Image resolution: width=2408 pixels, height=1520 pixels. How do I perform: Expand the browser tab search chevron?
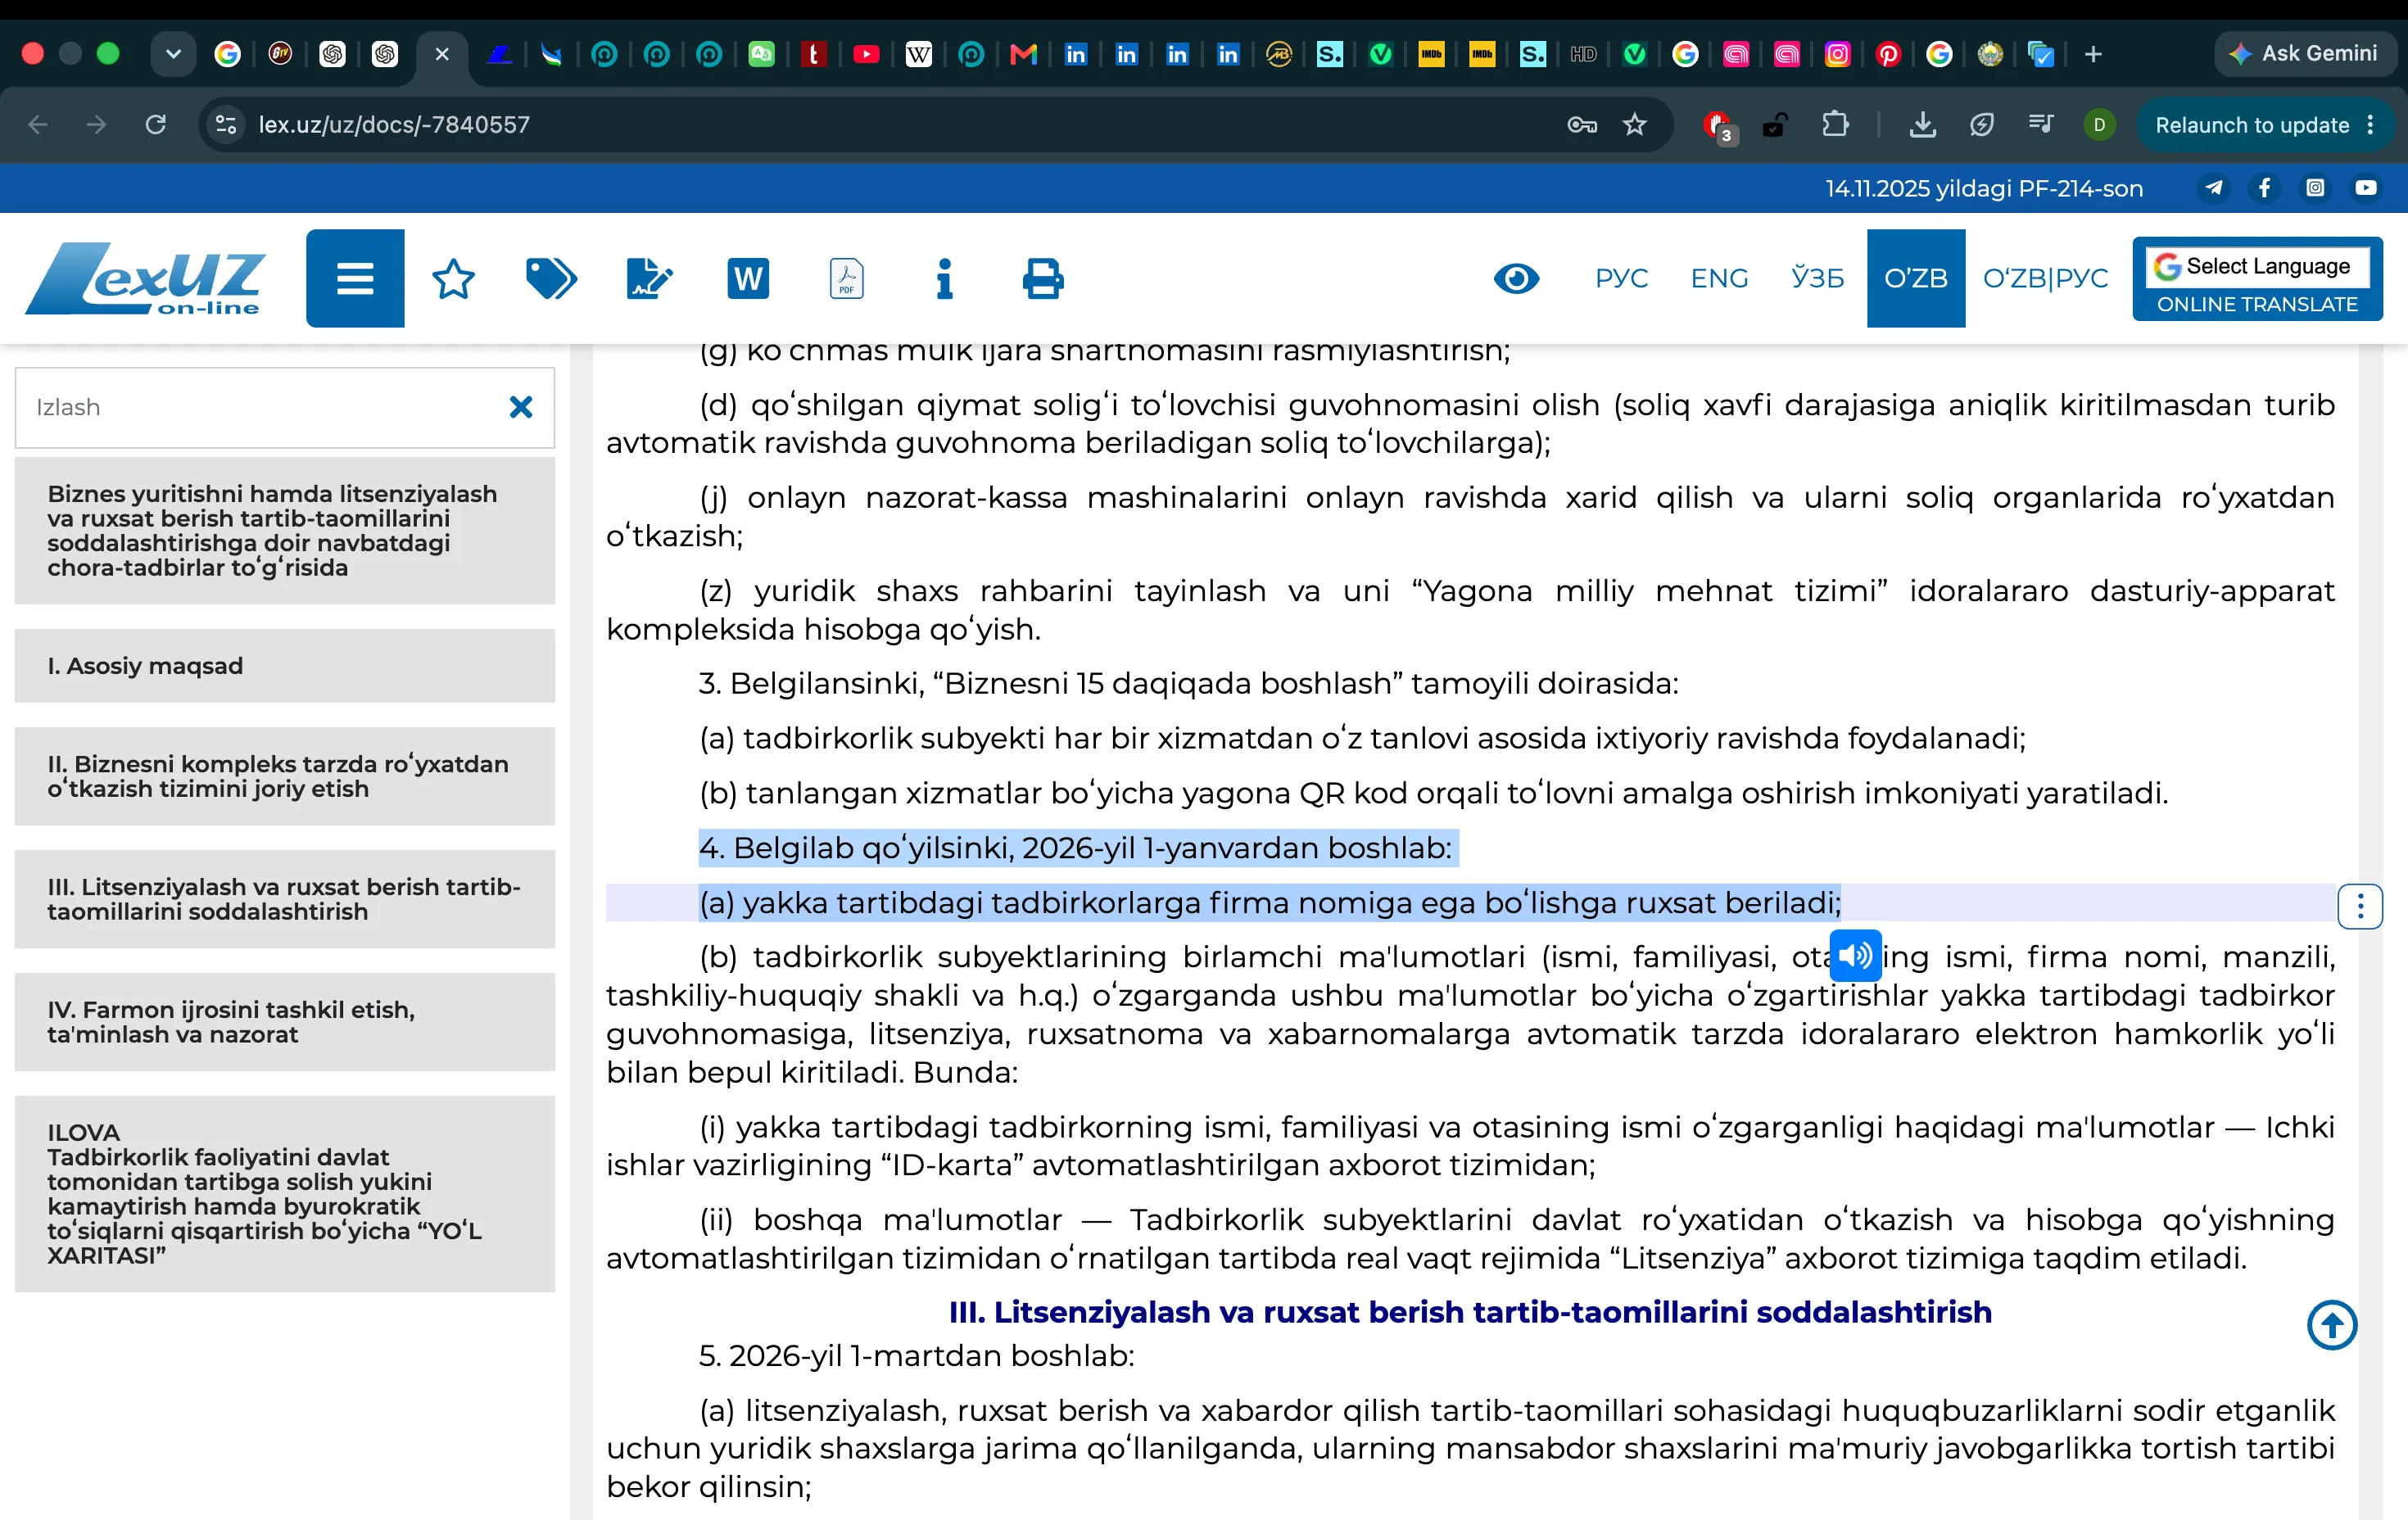point(173,54)
